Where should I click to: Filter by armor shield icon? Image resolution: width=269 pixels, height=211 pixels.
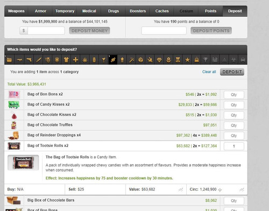(x=57, y=60)
